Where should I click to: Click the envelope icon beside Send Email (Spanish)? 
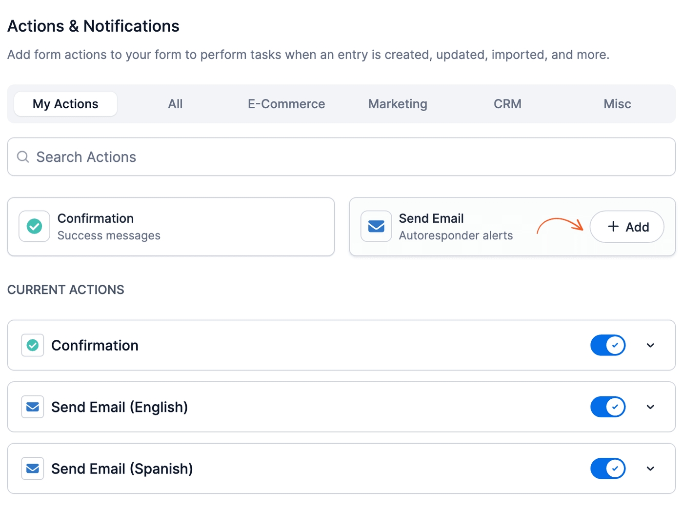click(33, 469)
